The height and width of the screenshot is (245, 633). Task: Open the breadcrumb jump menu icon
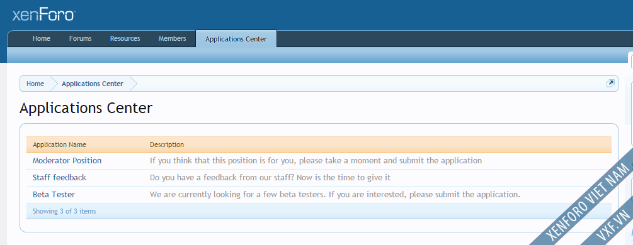pyautogui.click(x=610, y=84)
